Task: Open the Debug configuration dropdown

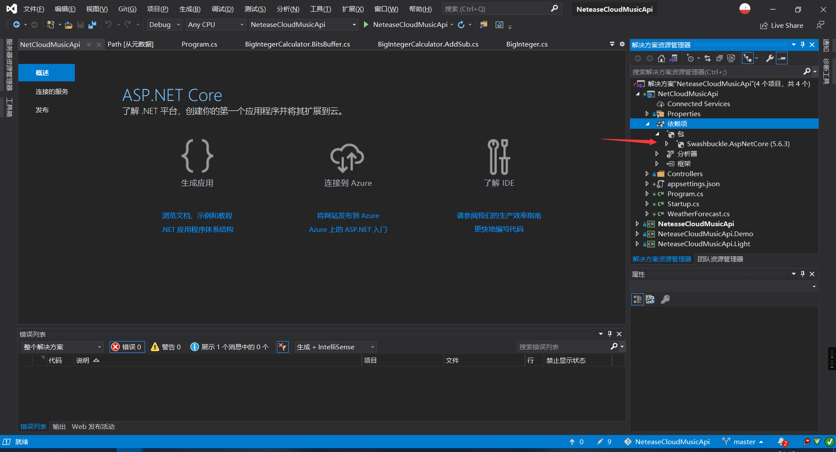Action: (x=164, y=25)
